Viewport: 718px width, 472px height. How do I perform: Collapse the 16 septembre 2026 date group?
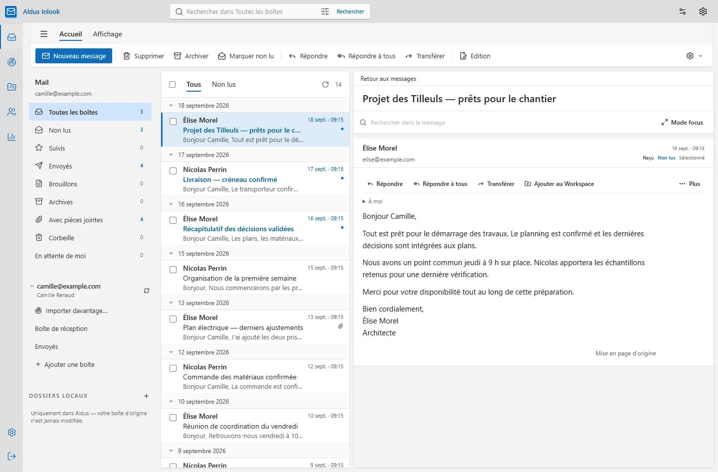(x=171, y=204)
